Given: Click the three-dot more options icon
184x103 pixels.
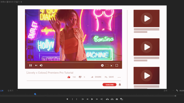Looking at the screenshot, I should pyautogui.click(x=119, y=77).
